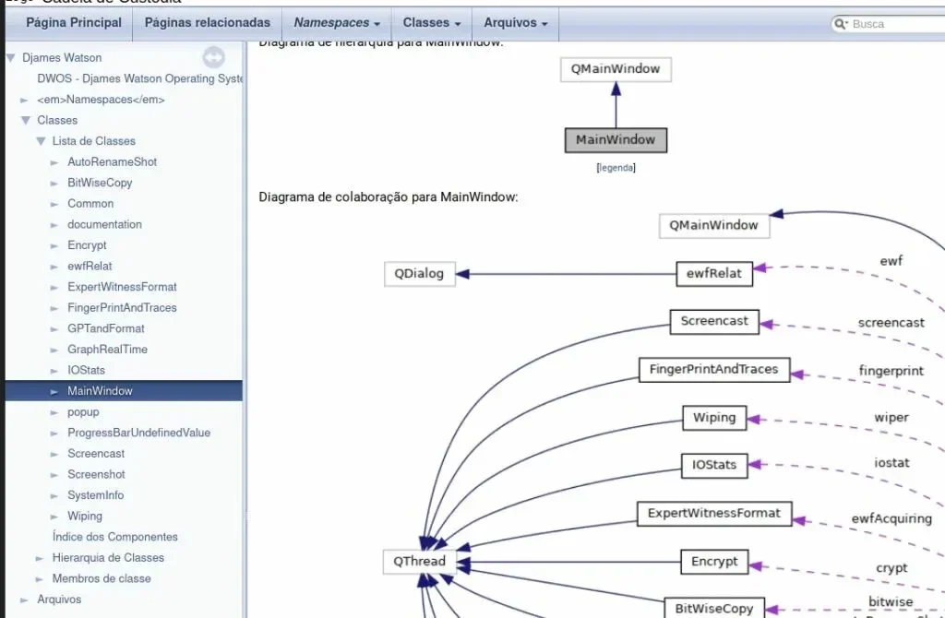Click the QThread diagram node
Viewport: 945px width, 618px height.
420,562
